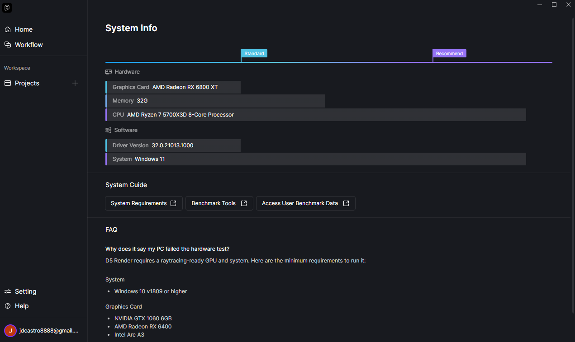Click the Recommend marker on requirement bar

449,53
